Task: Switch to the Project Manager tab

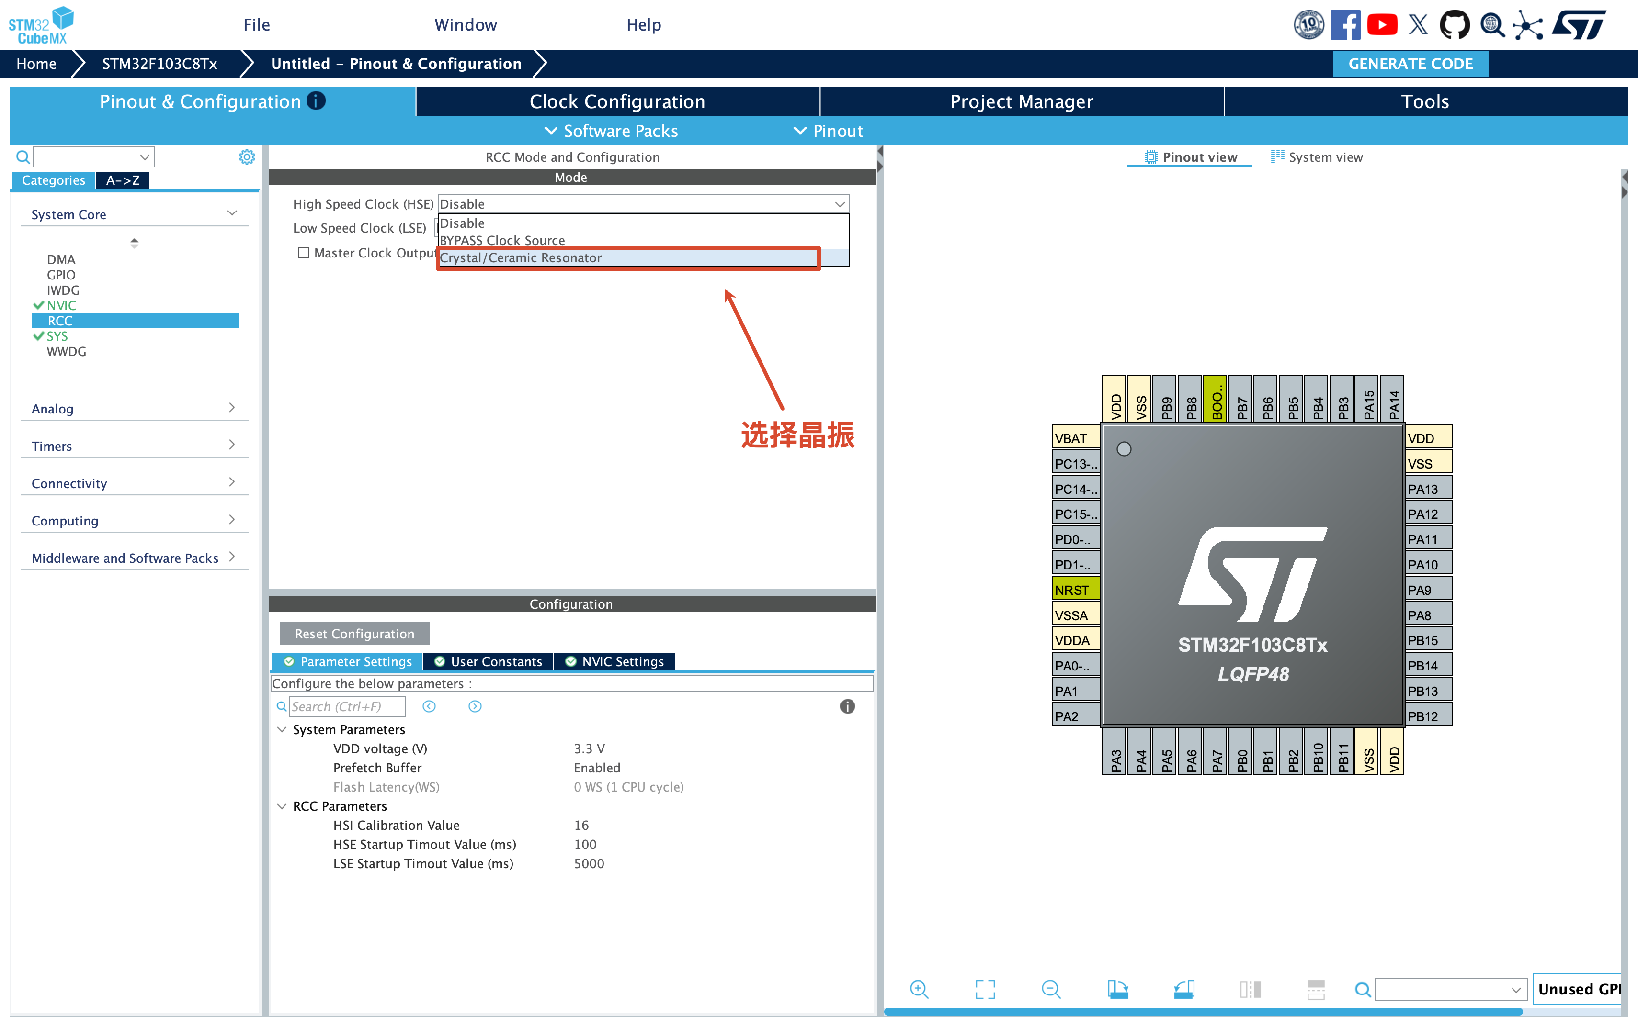Action: [1022, 101]
